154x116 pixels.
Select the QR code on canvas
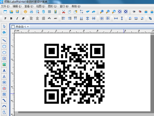(x=74, y=74)
